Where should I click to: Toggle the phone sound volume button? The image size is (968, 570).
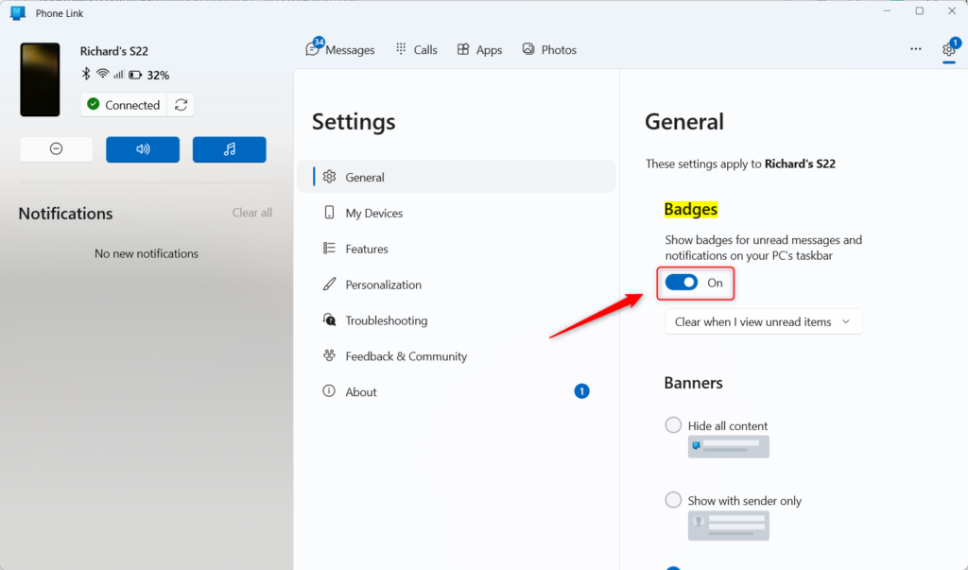tap(143, 149)
